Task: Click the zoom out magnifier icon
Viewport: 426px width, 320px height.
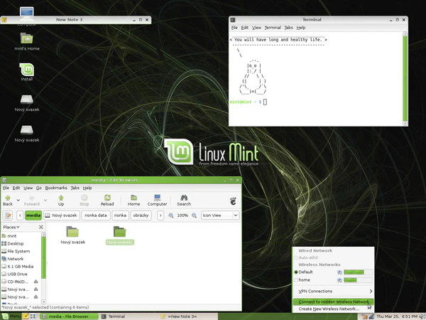Action: pos(171,215)
